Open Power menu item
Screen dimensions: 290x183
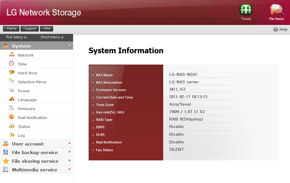click(24, 91)
